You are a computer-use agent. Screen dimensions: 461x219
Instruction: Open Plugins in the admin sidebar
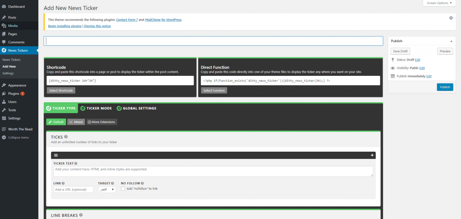pos(14,93)
